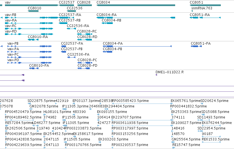Viewport: 234px width, 149px height.
Task: Click EST RP004520479.5prime
Action: (x=23, y=112)
